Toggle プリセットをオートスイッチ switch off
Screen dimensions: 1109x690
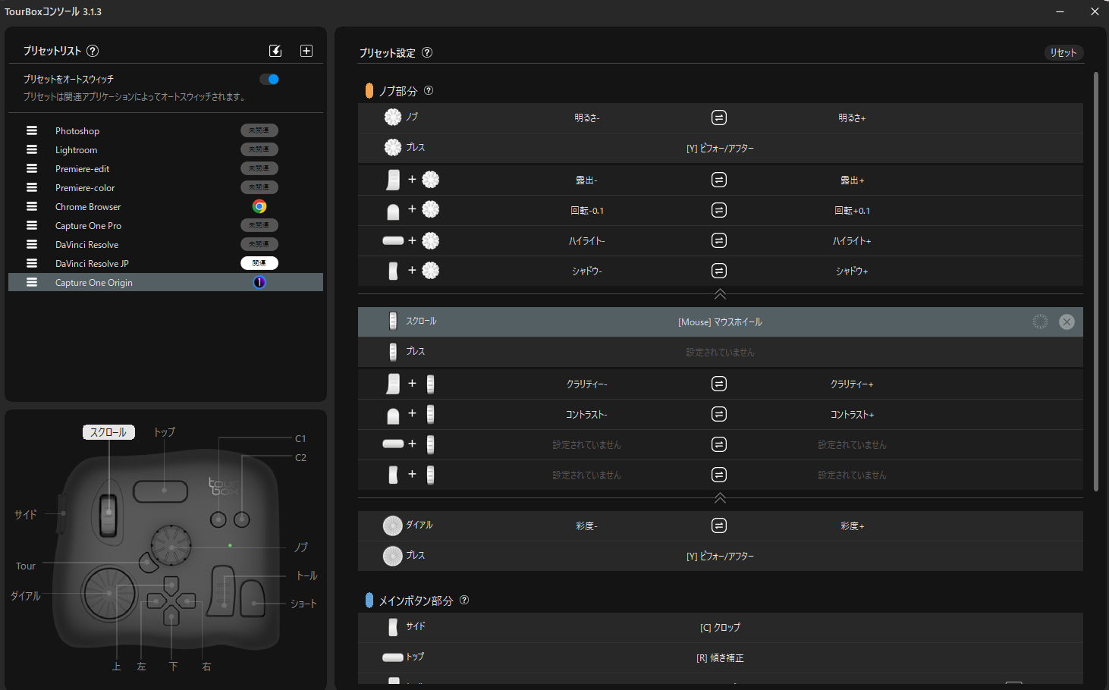(269, 79)
